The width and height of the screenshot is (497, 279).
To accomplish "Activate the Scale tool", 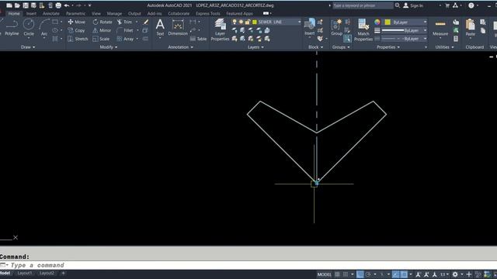I will coord(101,39).
